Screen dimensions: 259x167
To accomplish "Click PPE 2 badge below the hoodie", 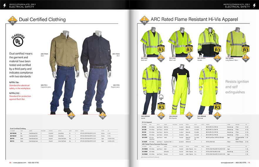I will (x=217, y=58).
